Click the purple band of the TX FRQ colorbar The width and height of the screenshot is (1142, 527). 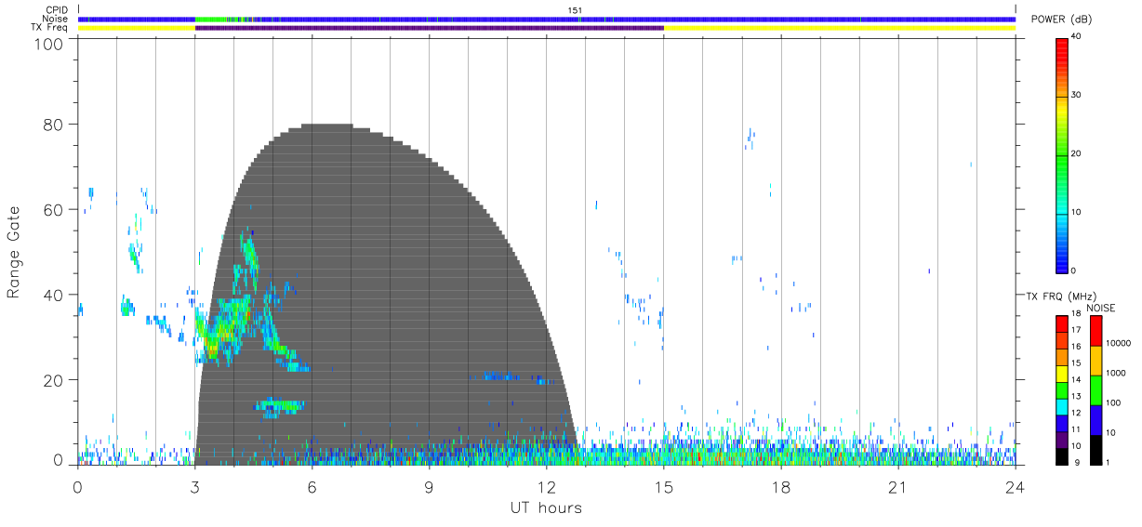click(1061, 440)
